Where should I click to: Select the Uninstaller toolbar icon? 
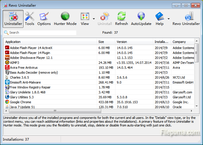click(13, 19)
